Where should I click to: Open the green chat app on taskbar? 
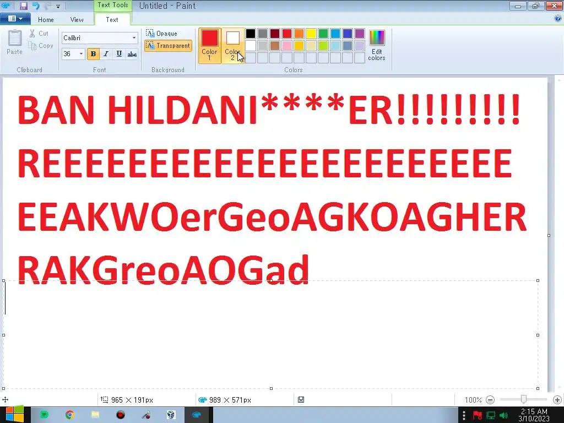pyautogui.click(x=44, y=415)
